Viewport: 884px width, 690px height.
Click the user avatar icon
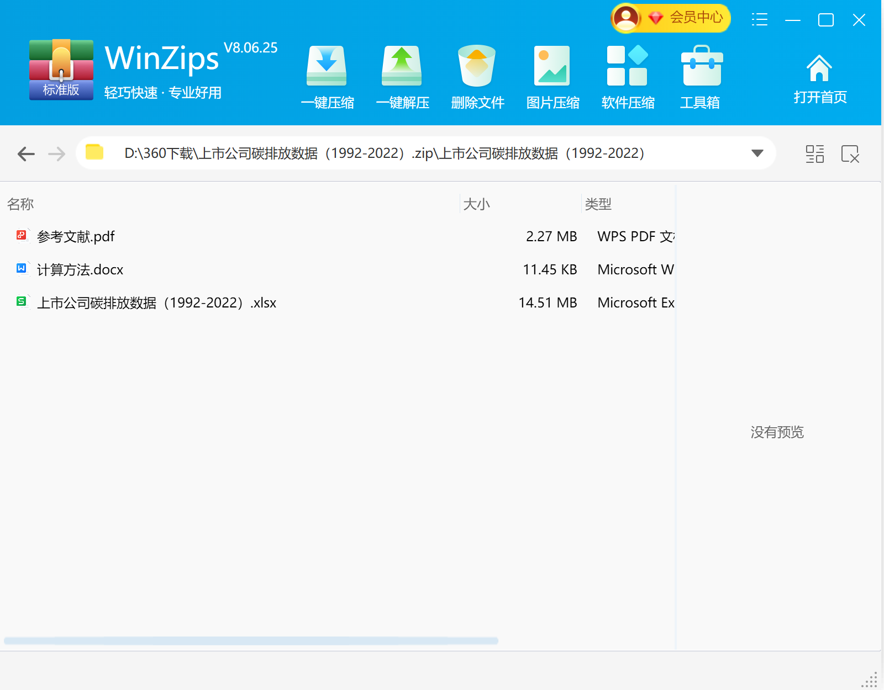point(627,18)
